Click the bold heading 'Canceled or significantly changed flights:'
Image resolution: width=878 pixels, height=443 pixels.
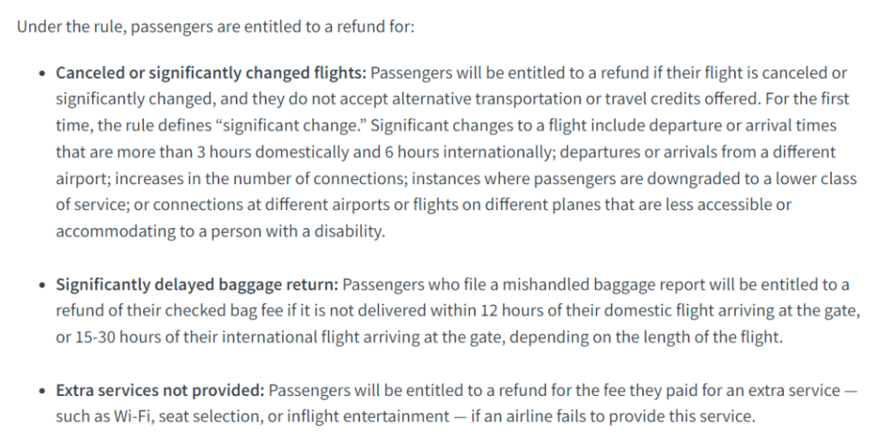(x=211, y=73)
